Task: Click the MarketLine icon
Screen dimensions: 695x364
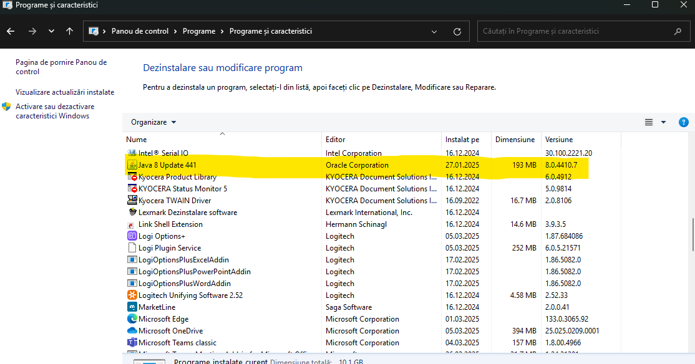Action: [132, 307]
